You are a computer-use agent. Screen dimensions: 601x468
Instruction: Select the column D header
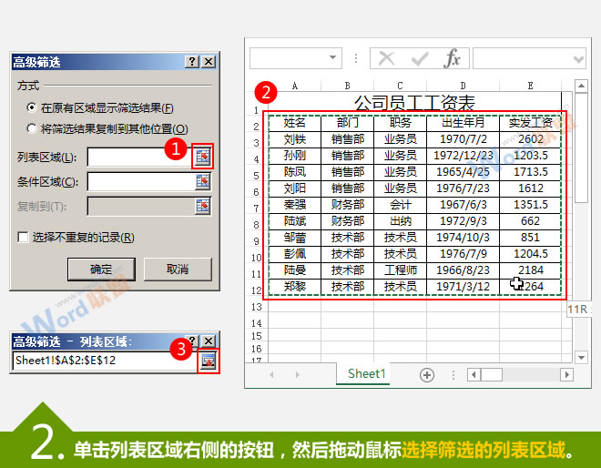pyautogui.click(x=463, y=86)
